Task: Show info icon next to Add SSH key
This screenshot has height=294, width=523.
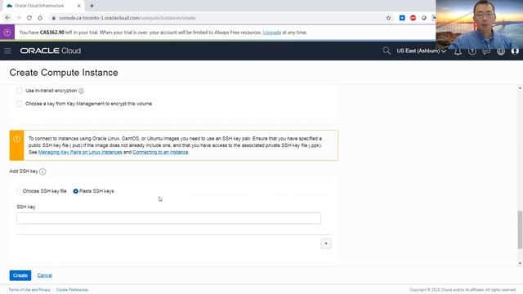Action: tap(42, 171)
